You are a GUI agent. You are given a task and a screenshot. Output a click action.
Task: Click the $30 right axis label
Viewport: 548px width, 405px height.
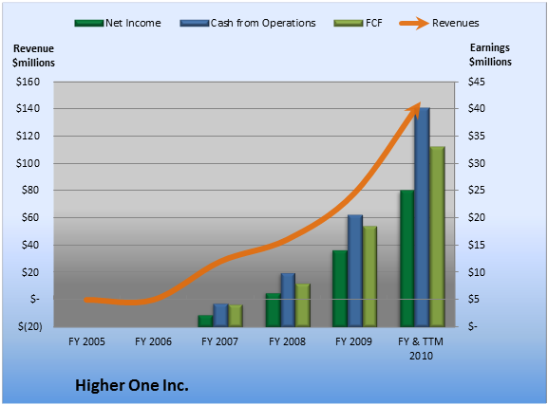477,163
